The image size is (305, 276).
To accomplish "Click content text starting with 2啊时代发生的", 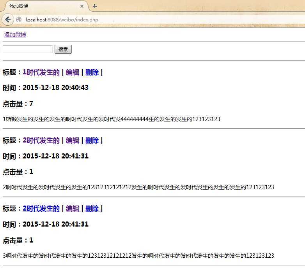I will tap(138, 187).
